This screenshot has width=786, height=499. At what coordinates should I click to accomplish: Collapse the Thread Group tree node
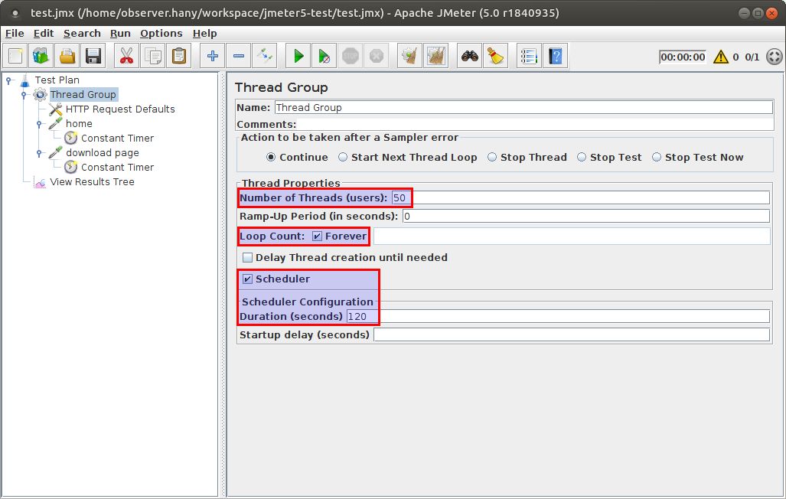(24, 94)
